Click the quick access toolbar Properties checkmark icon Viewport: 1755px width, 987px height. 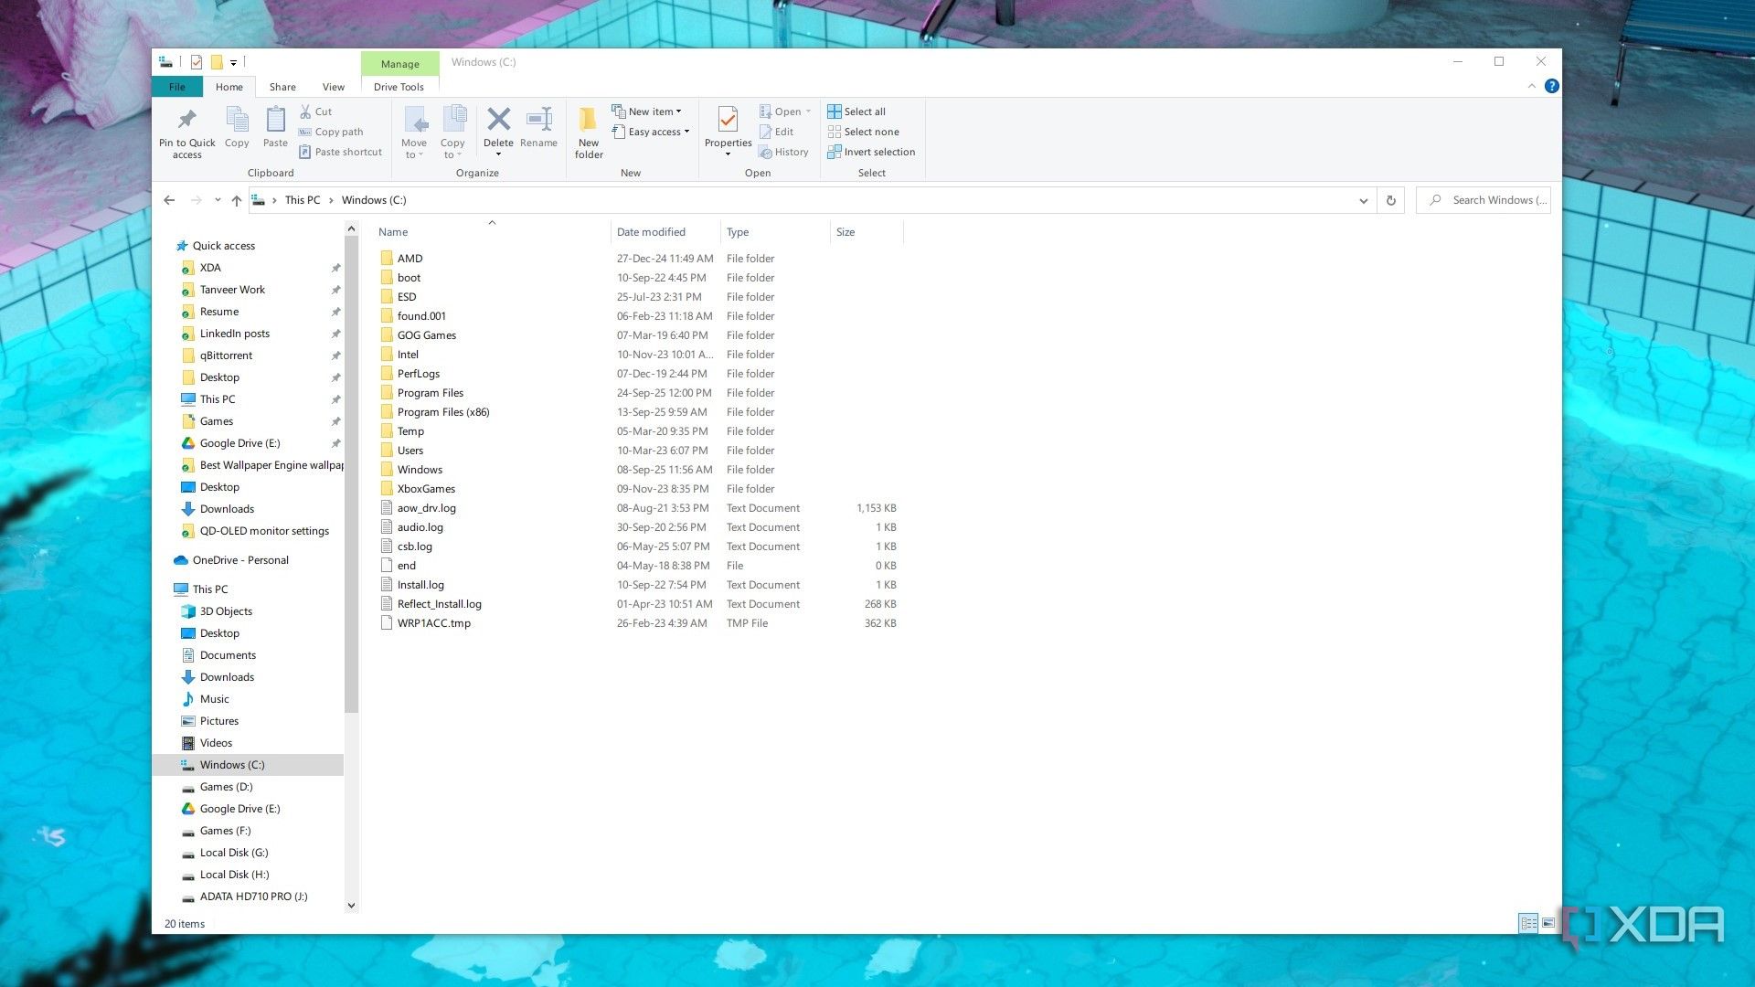coord(196,62)
